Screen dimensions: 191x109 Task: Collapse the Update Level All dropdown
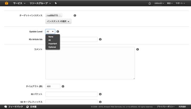click(50, 31)
